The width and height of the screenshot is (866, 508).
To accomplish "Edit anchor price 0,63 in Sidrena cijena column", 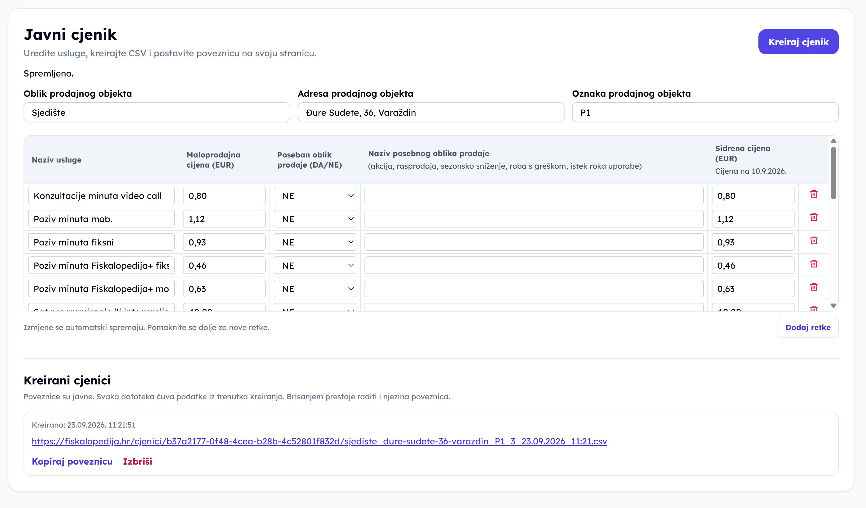I will (753, 289).
